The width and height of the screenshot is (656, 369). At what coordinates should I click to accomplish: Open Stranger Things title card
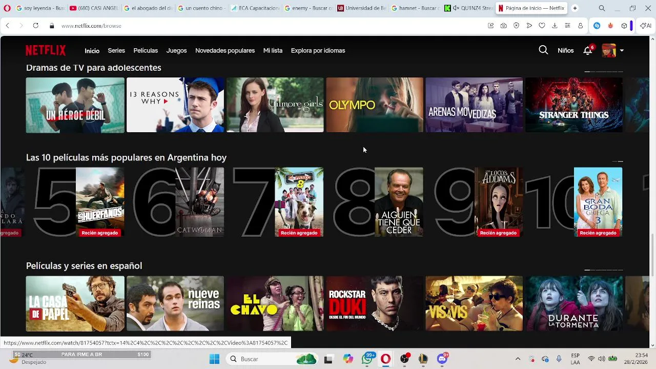[574, 105]
